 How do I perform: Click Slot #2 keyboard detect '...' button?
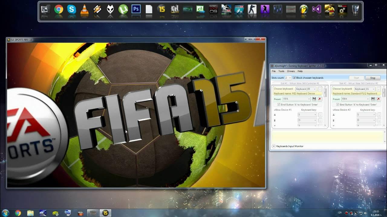379,89
